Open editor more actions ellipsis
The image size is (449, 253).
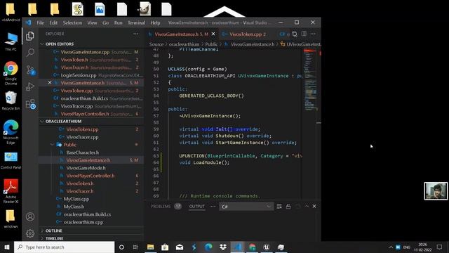click(314, 34)
